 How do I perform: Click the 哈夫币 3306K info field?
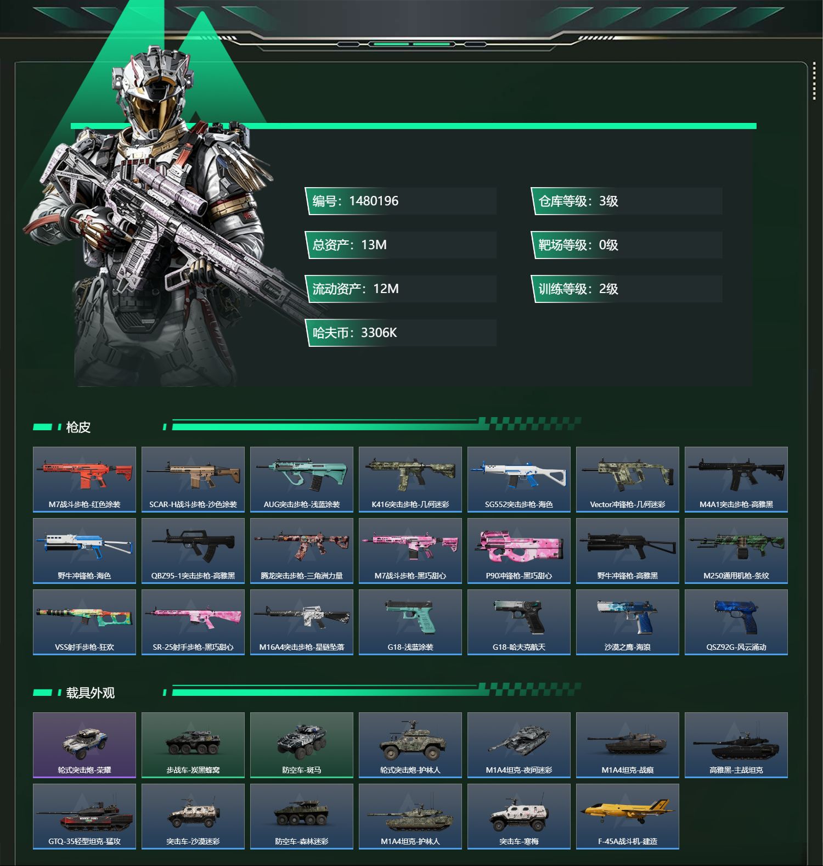(401, 333)
